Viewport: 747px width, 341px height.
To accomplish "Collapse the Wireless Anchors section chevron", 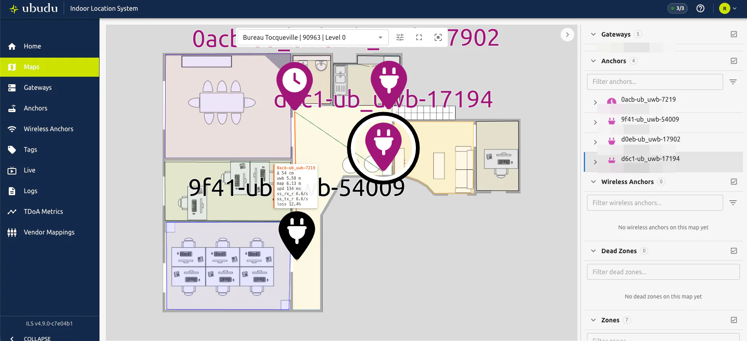I will click(593, 182).
